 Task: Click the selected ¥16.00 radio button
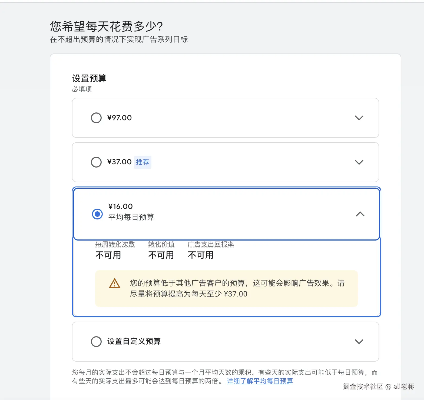point(97,214)
